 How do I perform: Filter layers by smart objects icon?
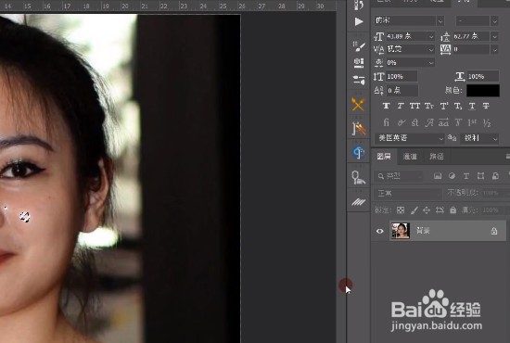(495, 176)
